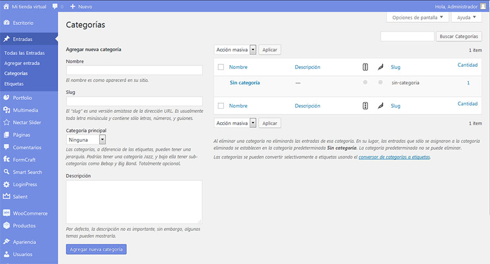Sort by Cantidad column in table footer
The image size is (490, 264).
[x=468, y=103]
